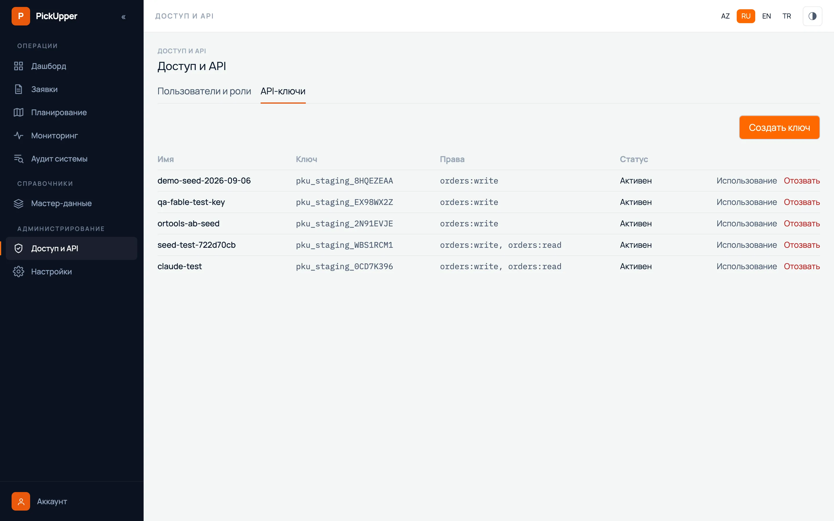The width and height of the screenshot is (834, 521).
Task: Click key text pku_staging_2N91EVJE
Action: tap(344, 224)
